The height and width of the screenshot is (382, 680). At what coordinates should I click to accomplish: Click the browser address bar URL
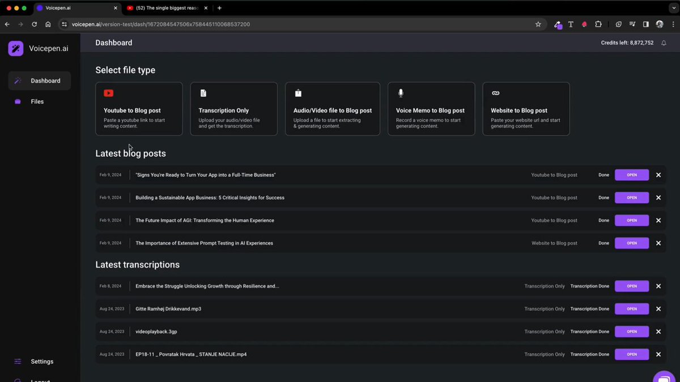[x=161, y=24]
